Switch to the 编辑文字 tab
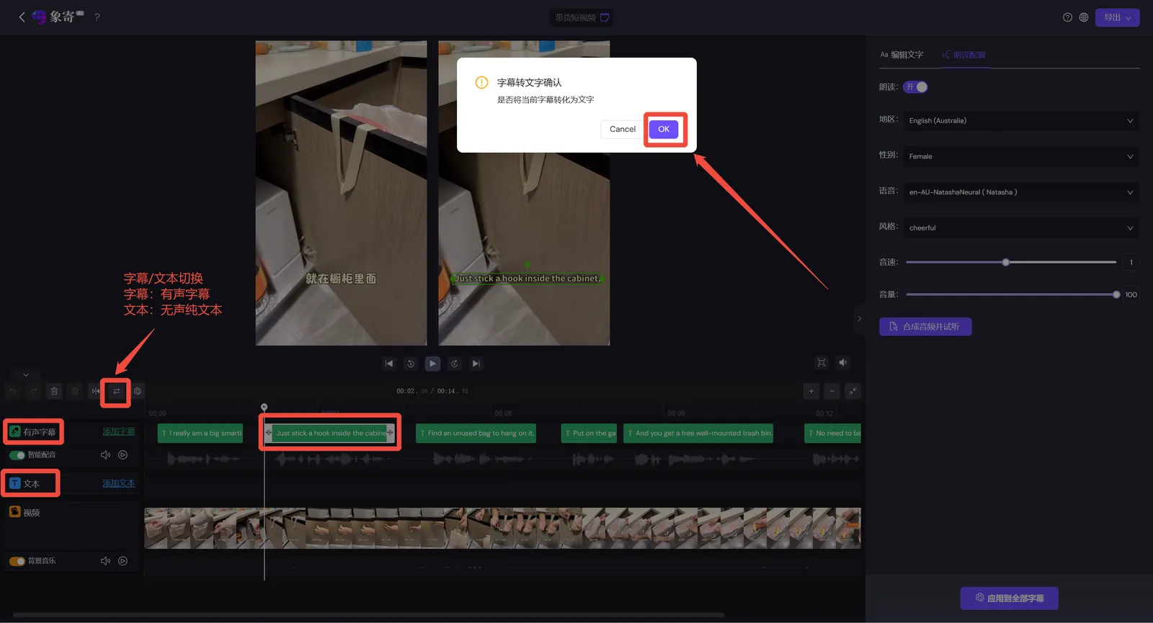 click(x=902, y=55)
